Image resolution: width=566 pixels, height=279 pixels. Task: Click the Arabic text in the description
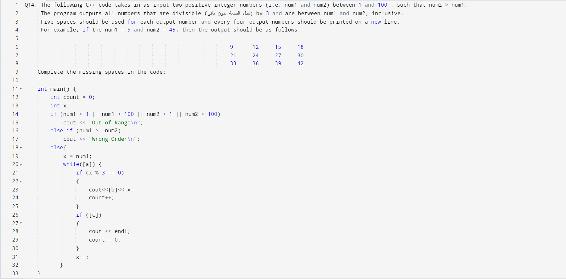point(229,13)
